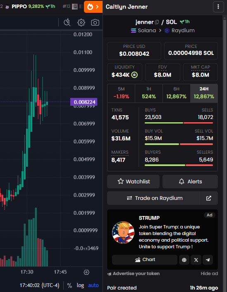
Task: Click the BUYS 23,503 value
Action: click(153, 117)
